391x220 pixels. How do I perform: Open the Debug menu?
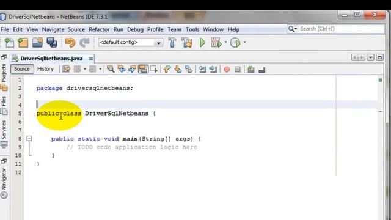point(135,29)
